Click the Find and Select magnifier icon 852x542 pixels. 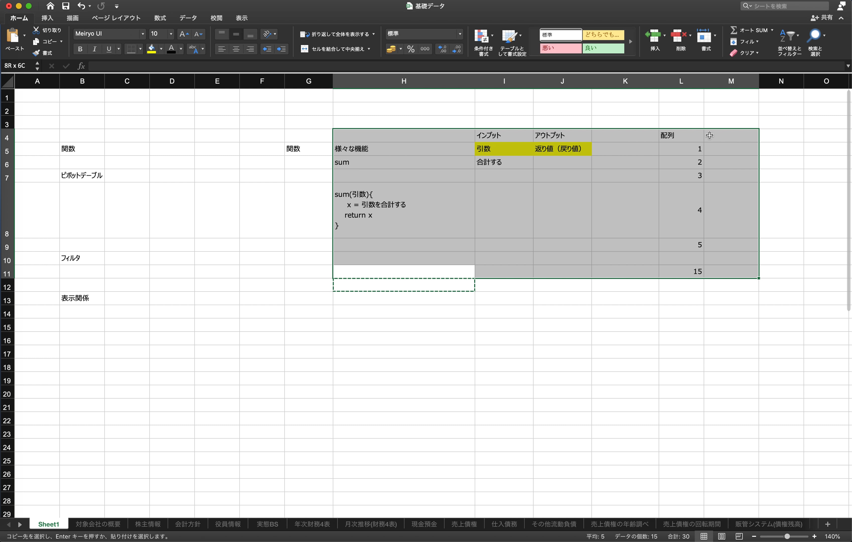pyautogui.click(x=815, y=35)
